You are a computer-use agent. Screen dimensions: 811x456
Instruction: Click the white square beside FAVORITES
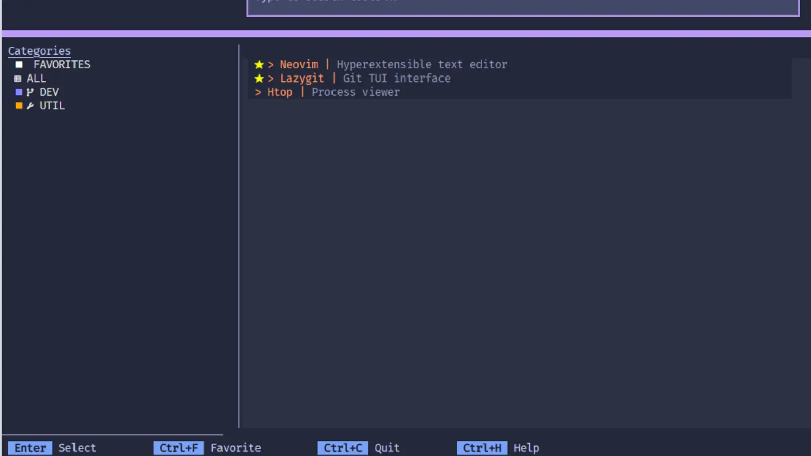[x=19, y=65]
